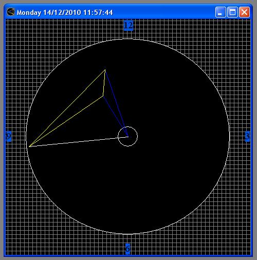Click the empty black area inside the dial
This screenshot has height=260, width=257.
coord(163,180)
